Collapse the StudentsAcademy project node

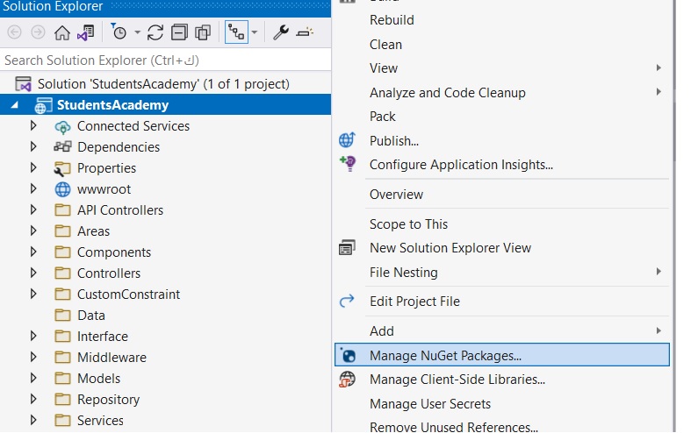15,105
